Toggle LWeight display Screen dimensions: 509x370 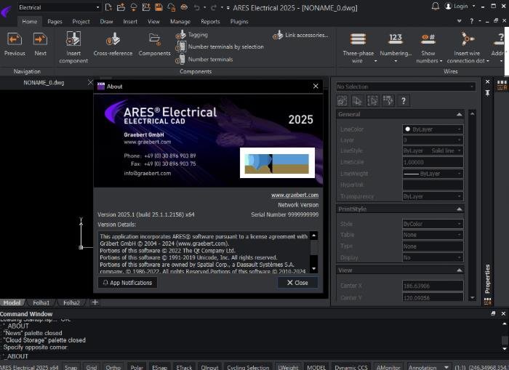coord(288,367)
